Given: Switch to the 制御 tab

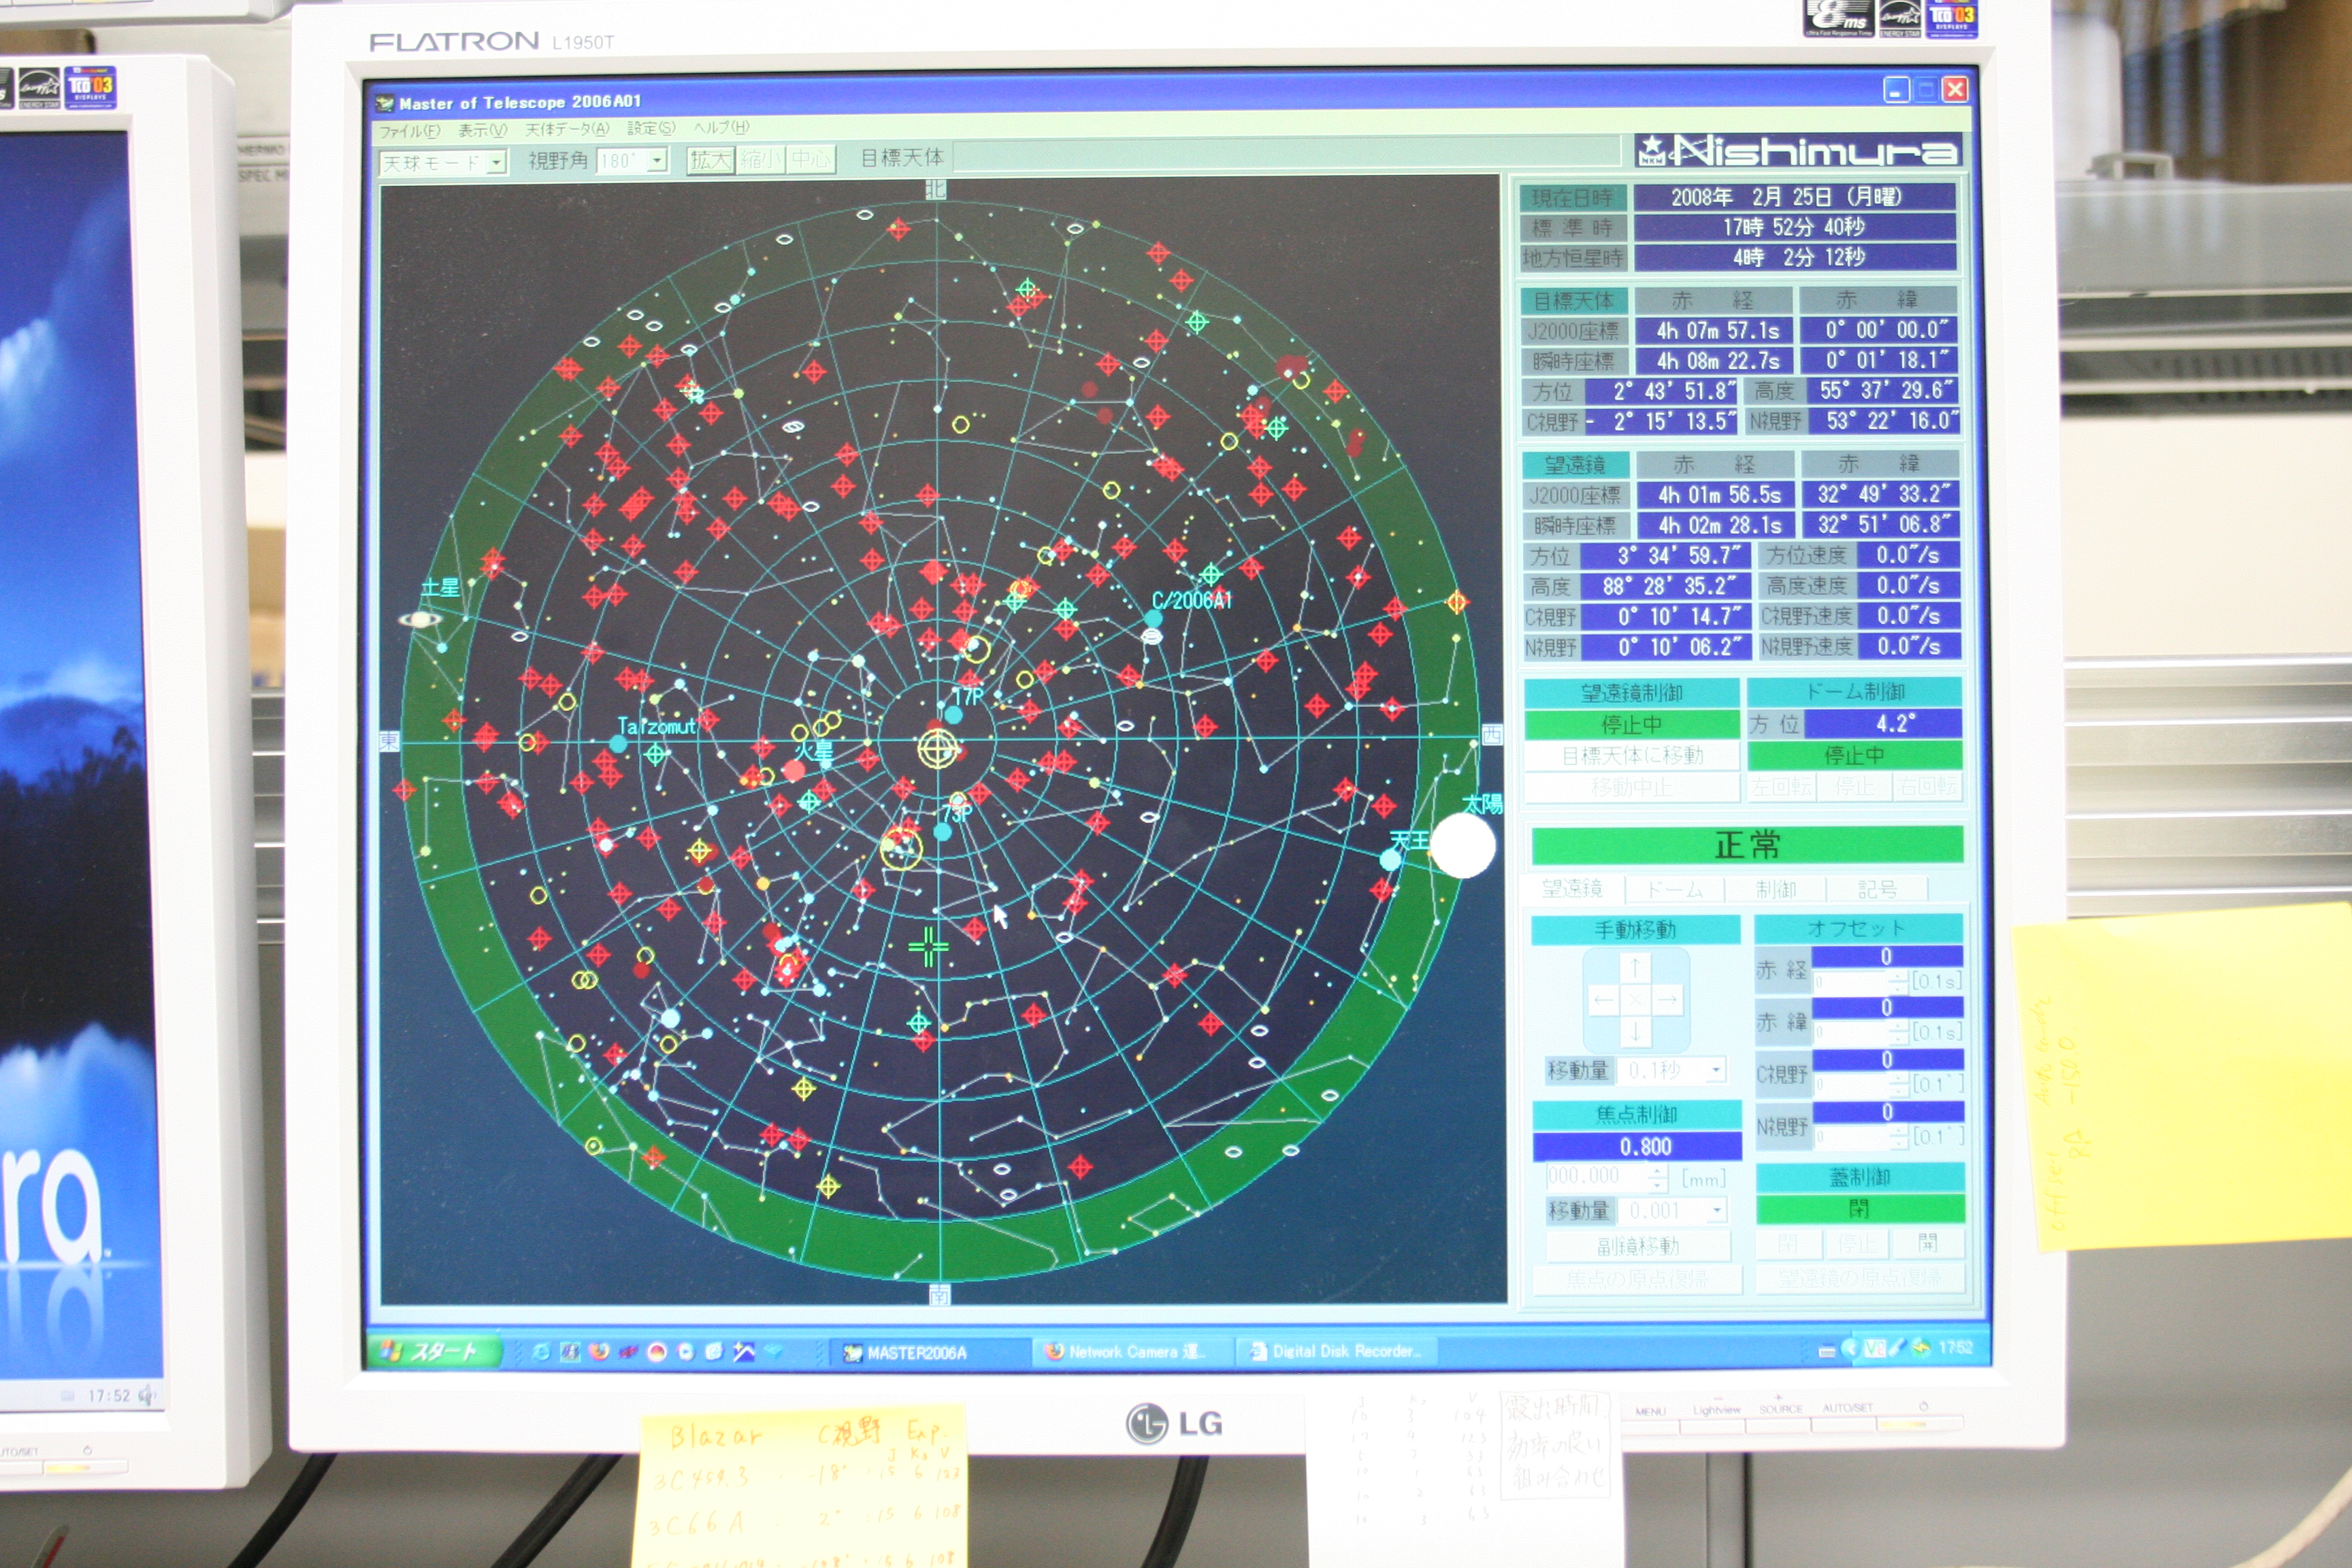Looking at the screenshot, I should (1776, 889).
